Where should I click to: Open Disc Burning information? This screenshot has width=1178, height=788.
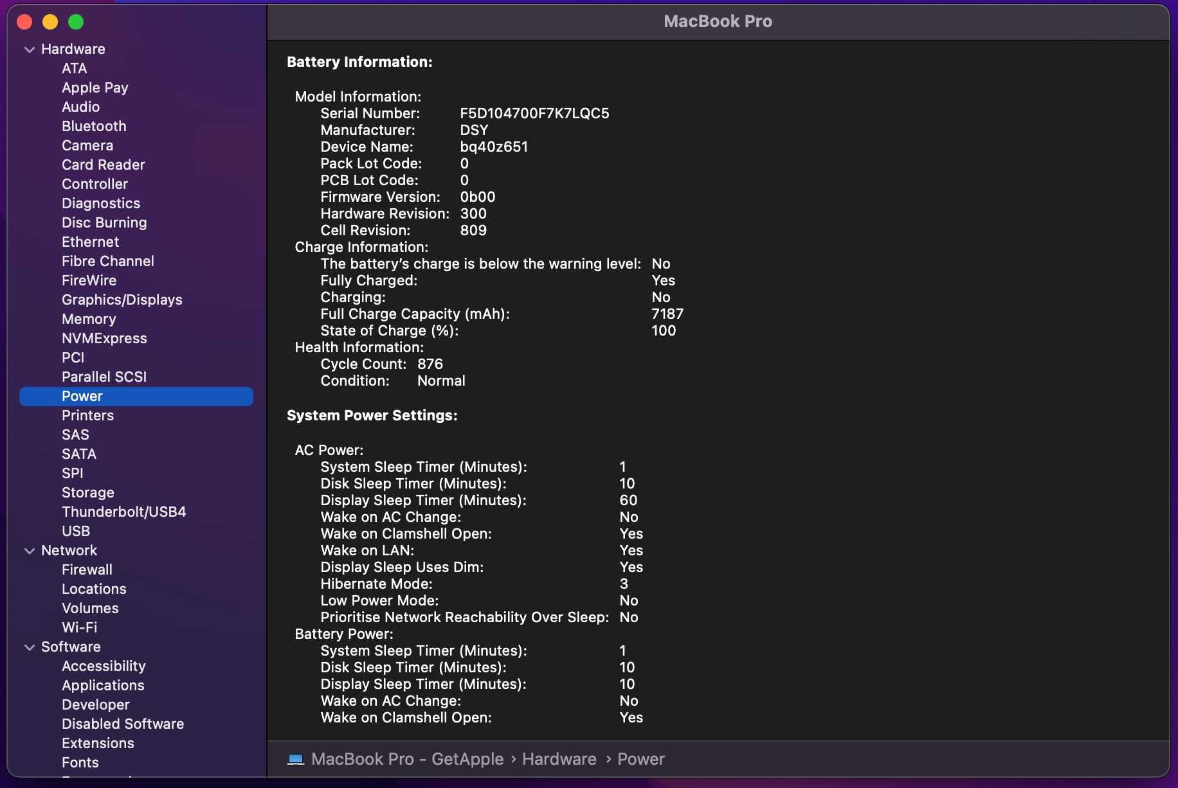click(x=104, y=222)
